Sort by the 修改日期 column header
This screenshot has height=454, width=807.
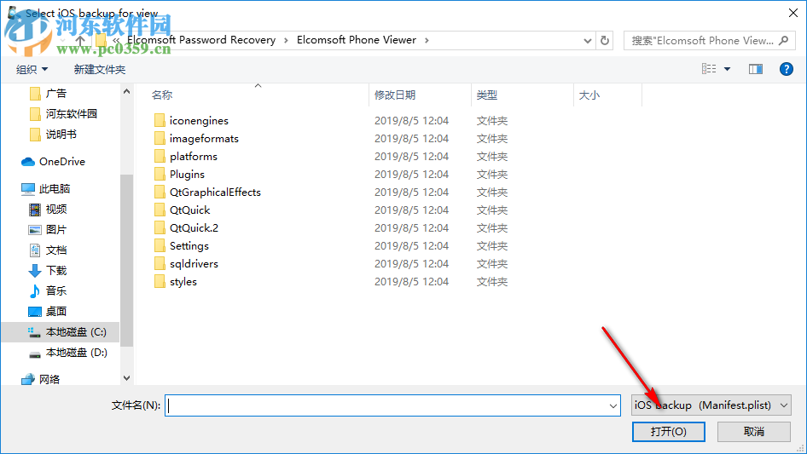(x=395, y=95)
